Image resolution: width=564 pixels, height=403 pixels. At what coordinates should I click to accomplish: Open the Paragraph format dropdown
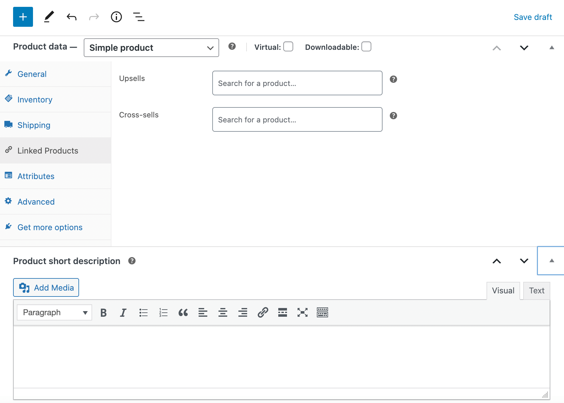(54, 312)
